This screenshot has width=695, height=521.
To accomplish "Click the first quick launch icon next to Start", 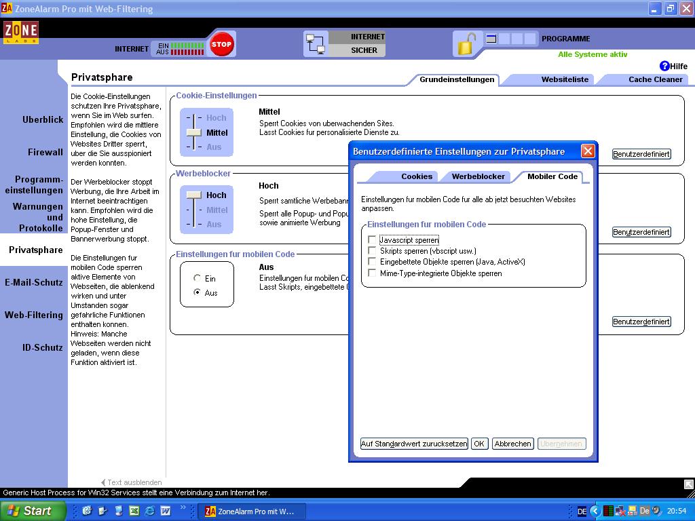I will [87, 511].
